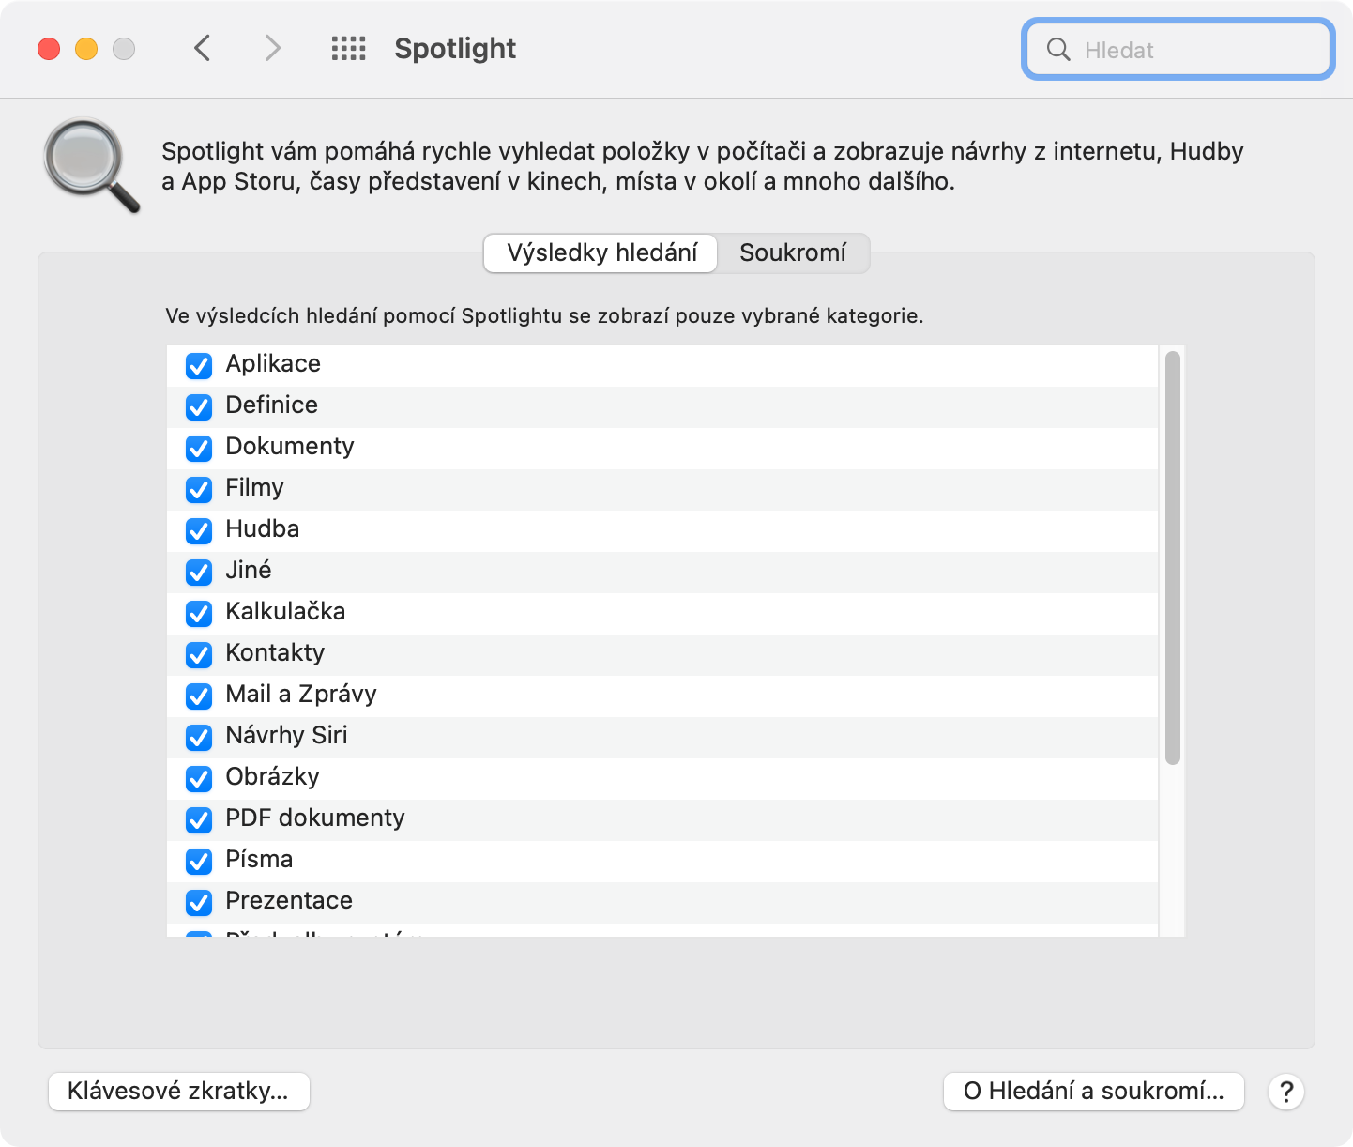Viewport: 1353px width, 1147px height.
Task: Go back with the left chevron
Action: (x=202, y=48)
